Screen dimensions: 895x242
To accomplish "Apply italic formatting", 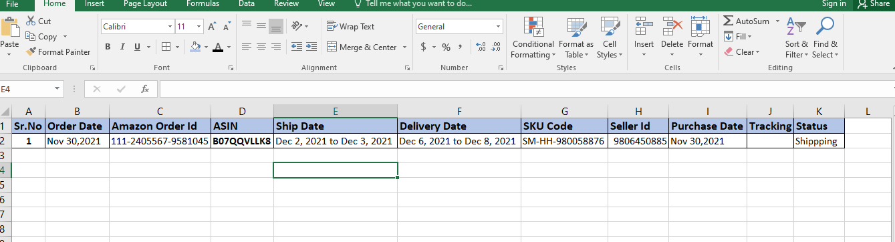I will click(x=122, y=47).
